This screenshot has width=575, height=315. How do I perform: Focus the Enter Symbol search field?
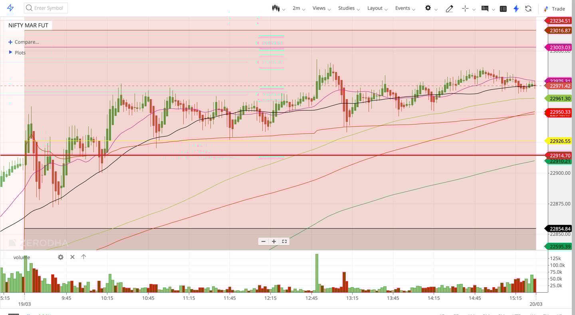tap(46, 8)
